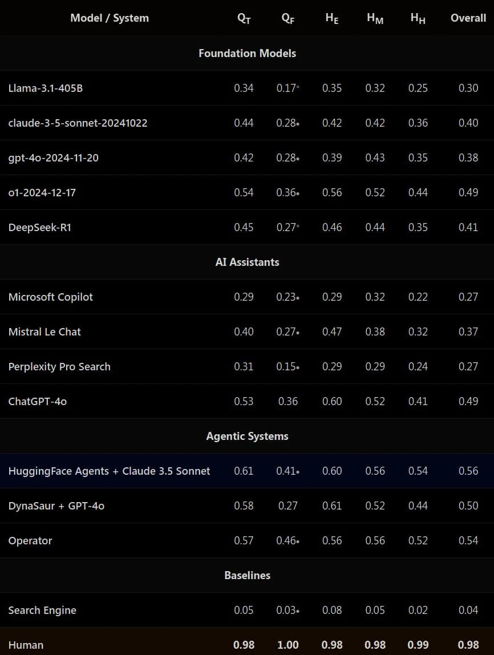Click o1-2024-12-17 HE value 0.56
The width and height of the screenshot is (494, 655).
pos(332,193)
